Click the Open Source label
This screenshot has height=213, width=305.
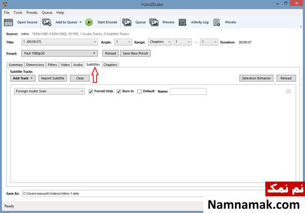(x=27, y=22)
